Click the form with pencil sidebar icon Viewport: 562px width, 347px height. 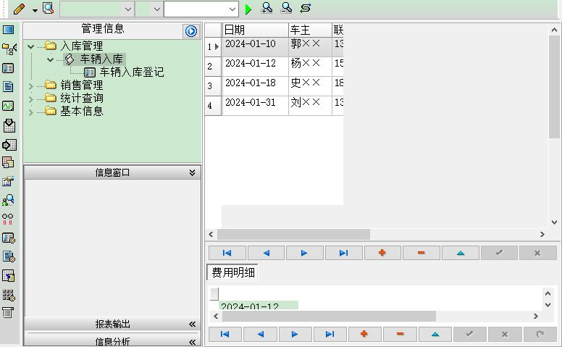point(8,181)
